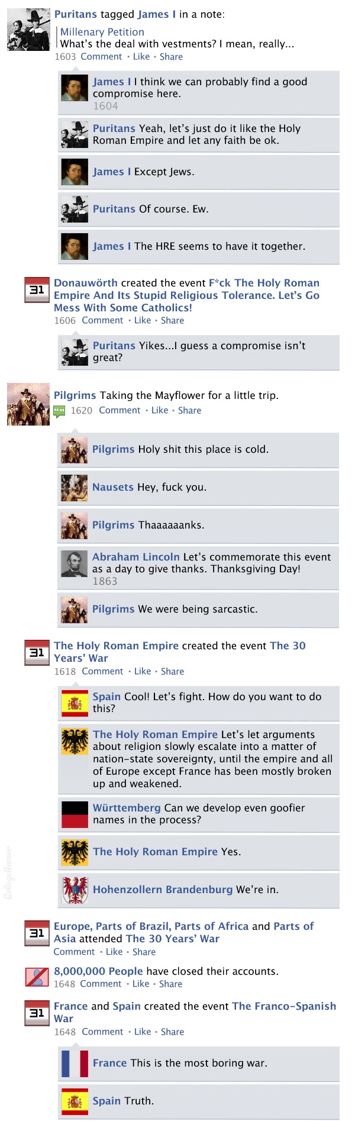
Task: Open the Millenary Petition note link
Action: point(102,32)
